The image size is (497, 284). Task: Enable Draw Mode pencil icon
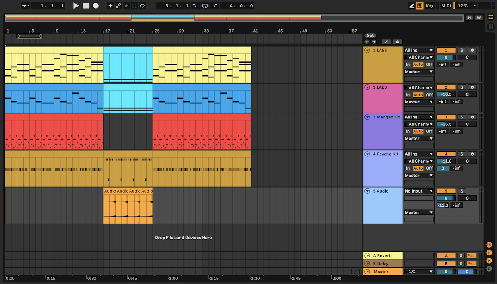412,6
